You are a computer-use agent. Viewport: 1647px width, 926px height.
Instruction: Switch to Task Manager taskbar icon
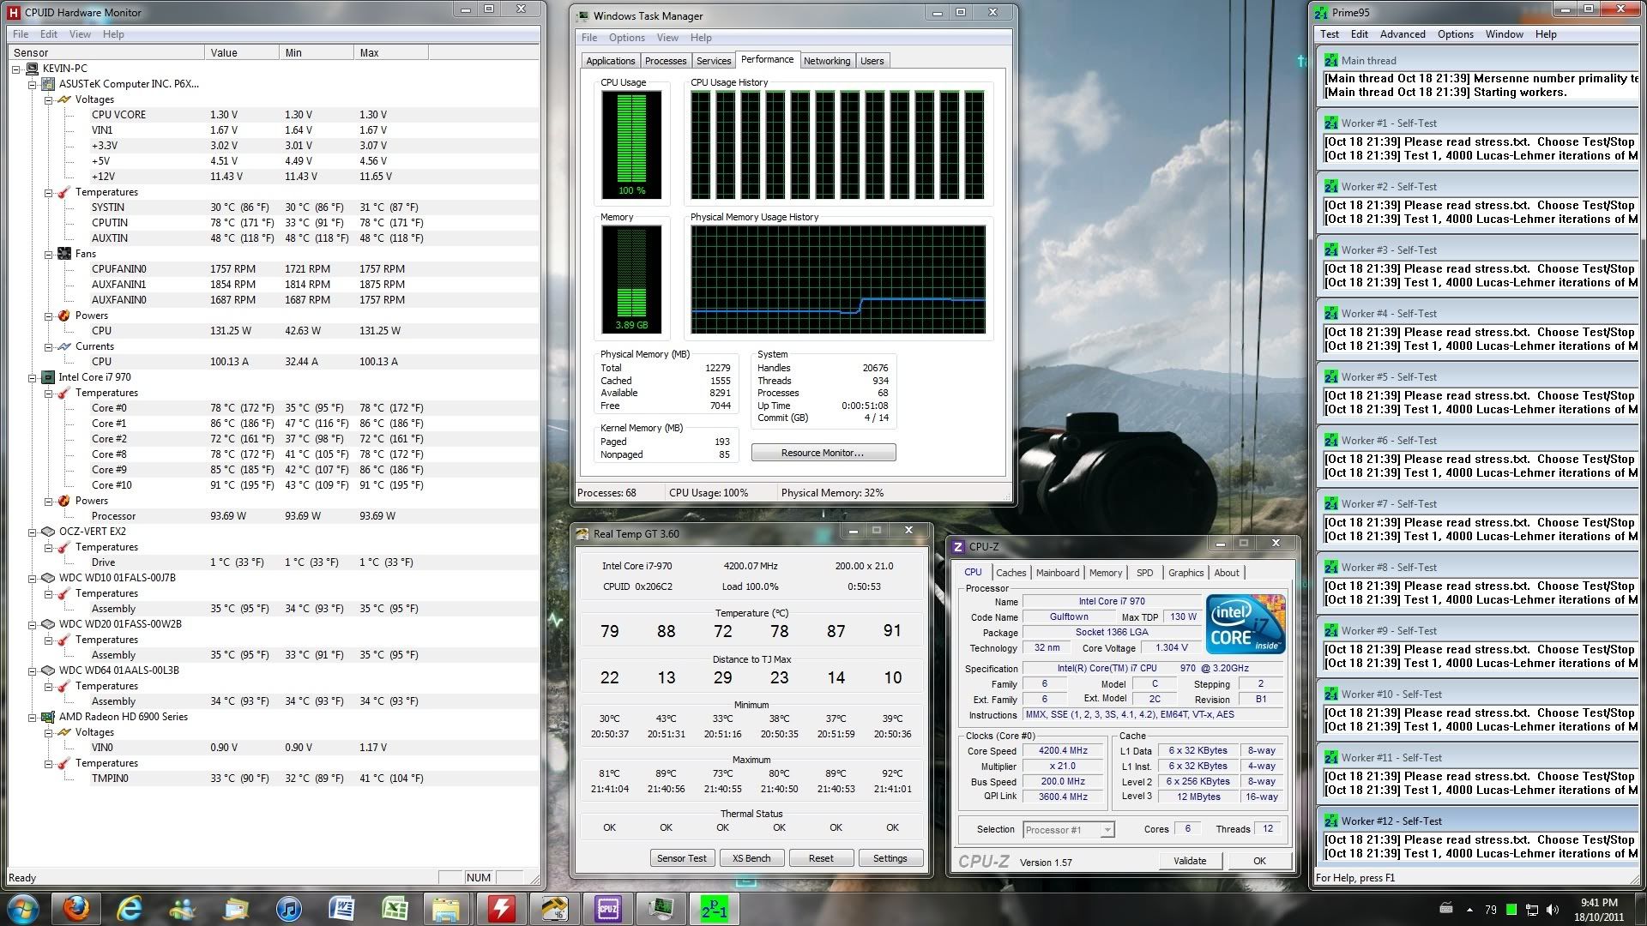click(661, 908)
